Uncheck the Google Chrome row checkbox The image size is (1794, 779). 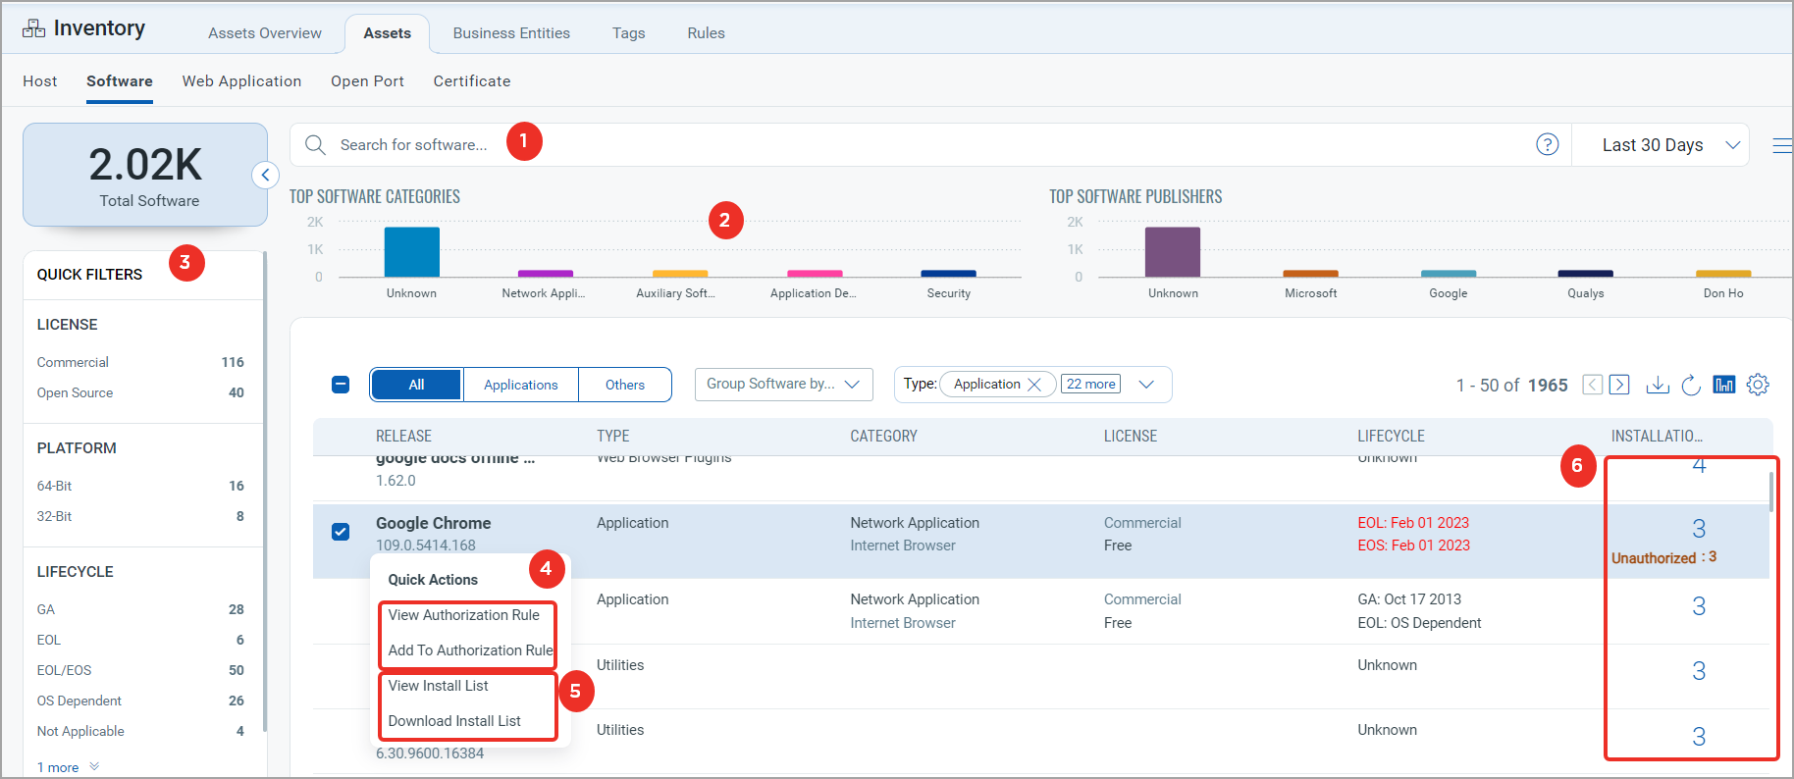point(341,532)
